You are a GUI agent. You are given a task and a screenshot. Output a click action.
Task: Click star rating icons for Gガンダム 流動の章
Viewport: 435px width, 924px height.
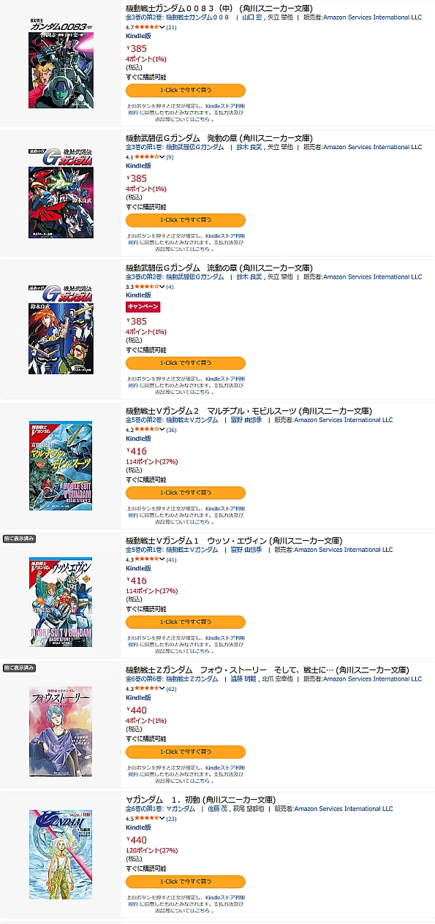146,287
